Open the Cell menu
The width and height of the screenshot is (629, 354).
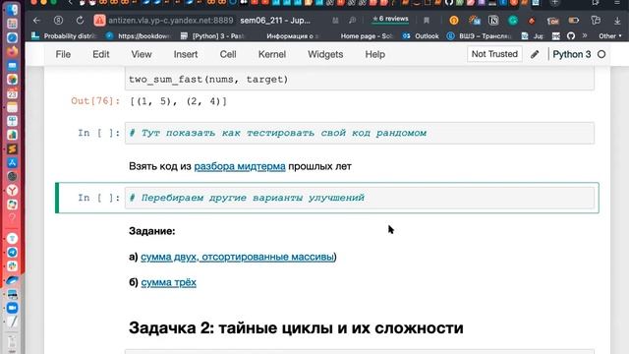point(228,54)
